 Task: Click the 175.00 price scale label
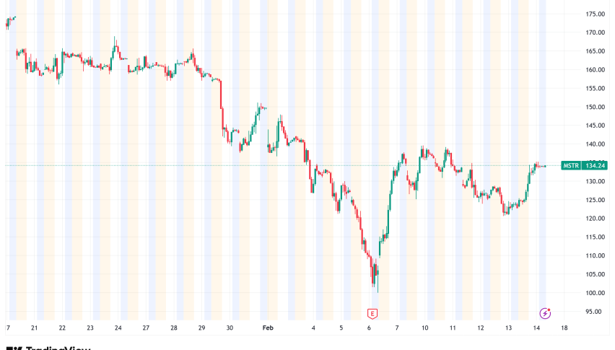pos(596,14)
